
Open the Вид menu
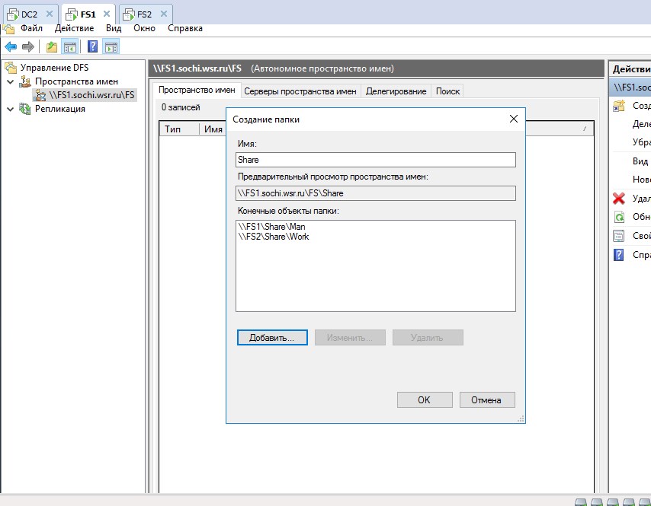tap(114, 28)
